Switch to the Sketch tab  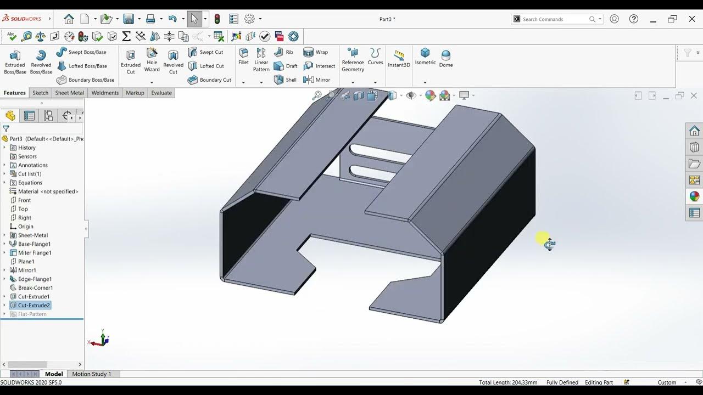pos(40,93)
